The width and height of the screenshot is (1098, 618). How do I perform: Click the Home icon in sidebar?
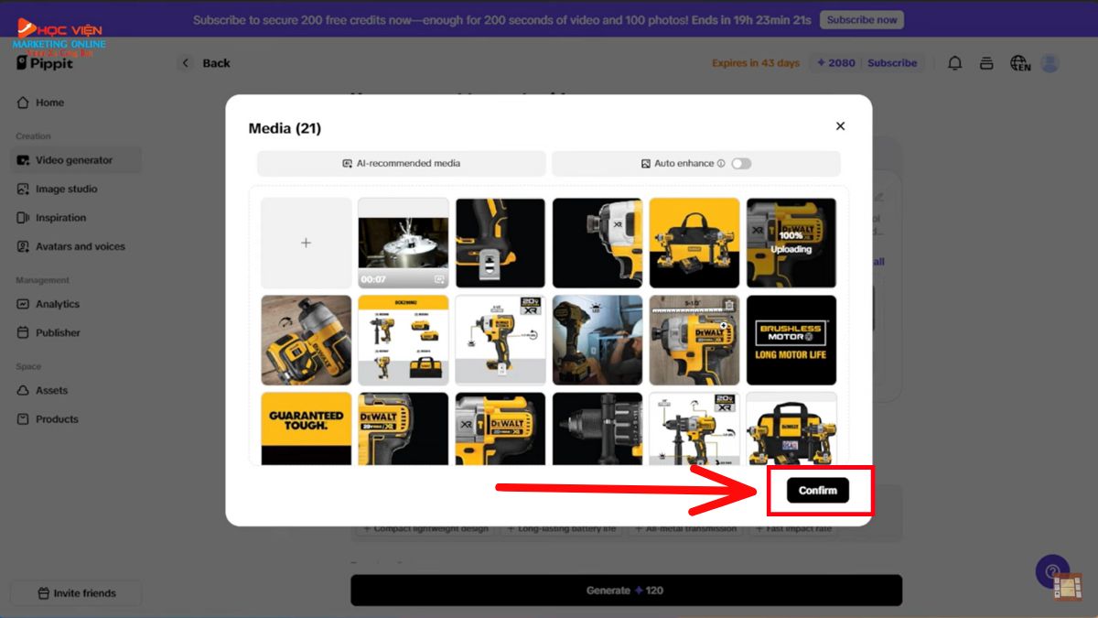[24, 103]
